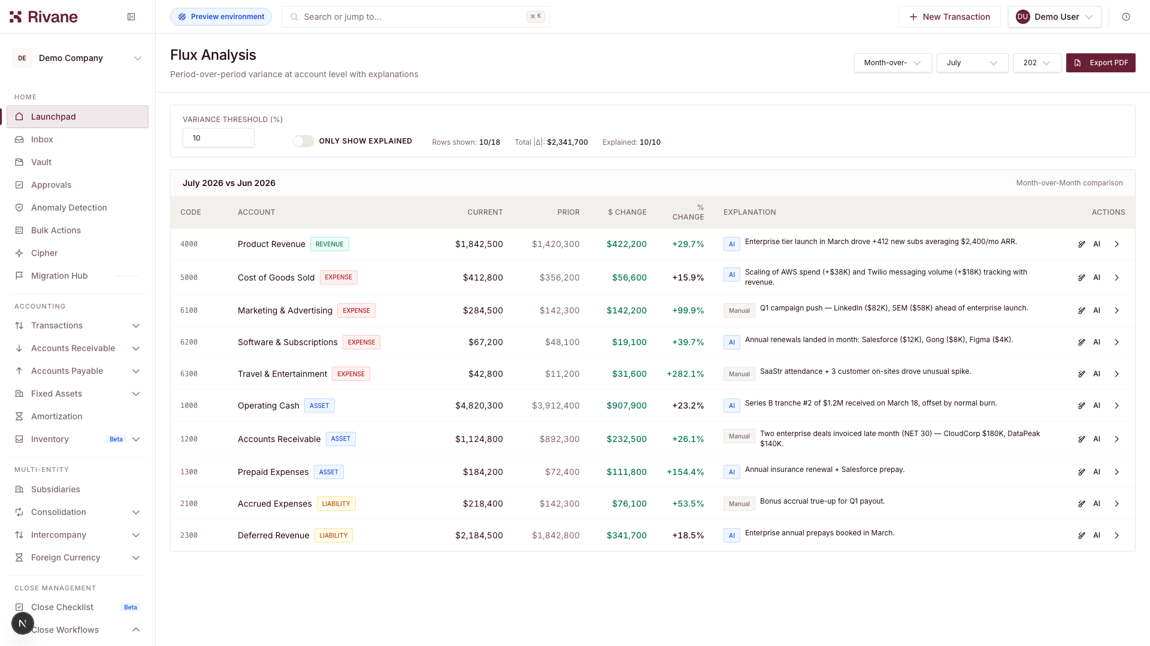The image size is (1150, 646).
Task: Open Vault in sidebar
Action: pyautogui.click(x=77, y=162)
